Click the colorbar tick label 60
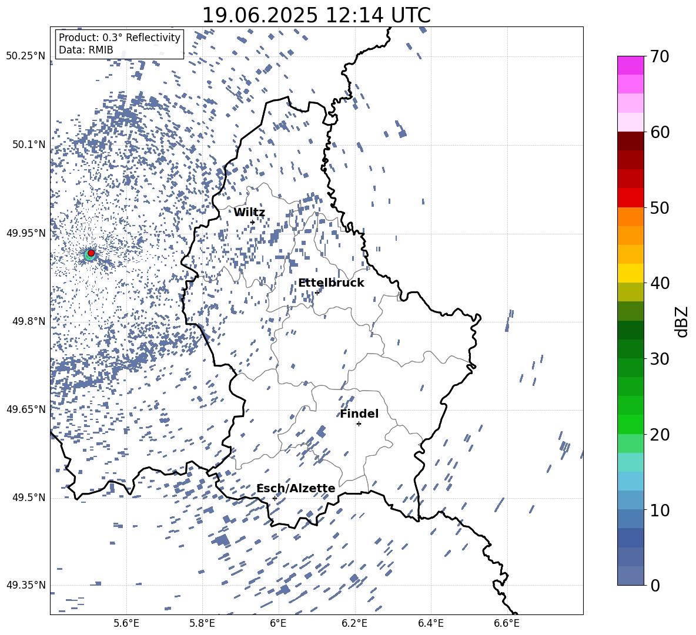 660,132
